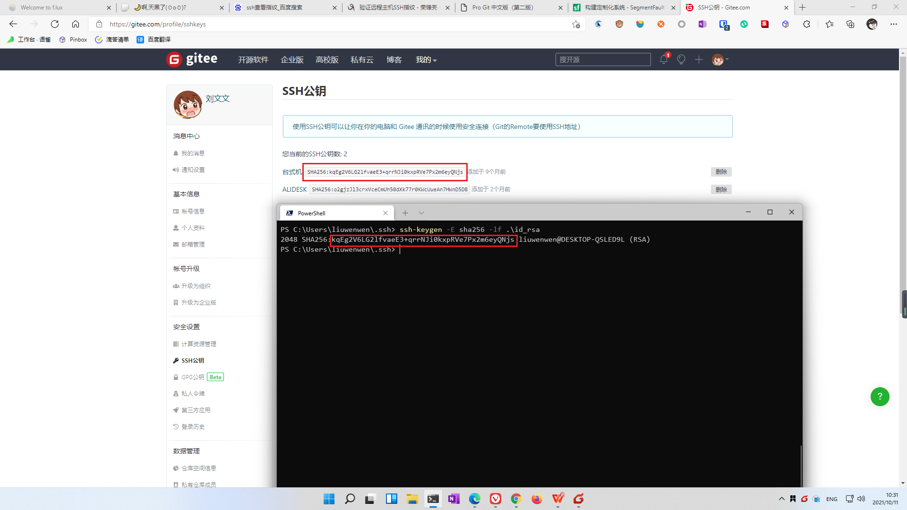Image resolution: width=907 pixels, height=510 pixels.
Task: Open the 我的 dropdown menu
Action: [x=426, y=59]
